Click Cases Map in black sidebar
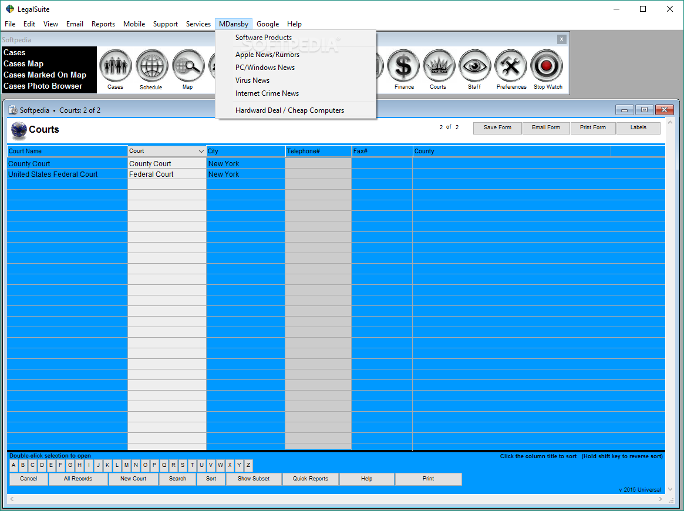The image size is (684, 511). (23, 63)
